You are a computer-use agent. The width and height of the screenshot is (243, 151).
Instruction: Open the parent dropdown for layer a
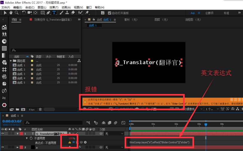pyautogui.click(x=114, y=147)
